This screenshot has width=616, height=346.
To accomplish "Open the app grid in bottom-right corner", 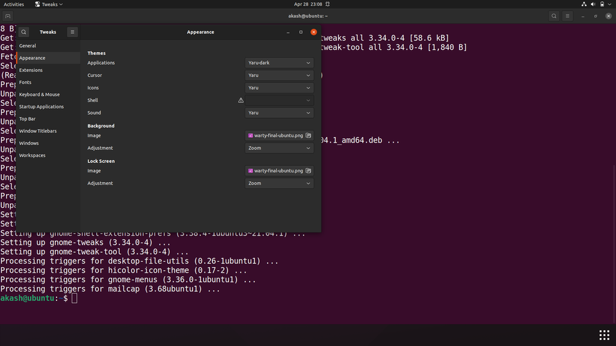I will tap(604, 335).
